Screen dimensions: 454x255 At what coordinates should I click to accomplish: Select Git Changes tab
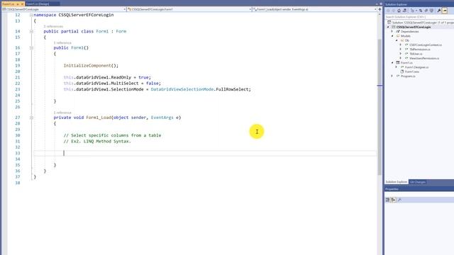click(418, 182)
